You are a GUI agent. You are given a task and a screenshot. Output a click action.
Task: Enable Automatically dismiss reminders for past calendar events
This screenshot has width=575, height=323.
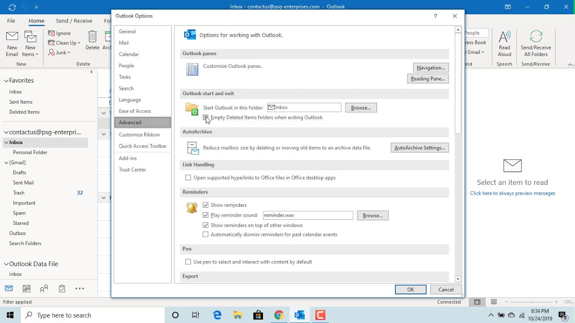point(205,234)
